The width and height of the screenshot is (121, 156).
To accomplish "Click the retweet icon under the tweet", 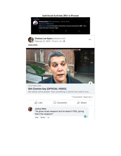I will tap(53, 31).
